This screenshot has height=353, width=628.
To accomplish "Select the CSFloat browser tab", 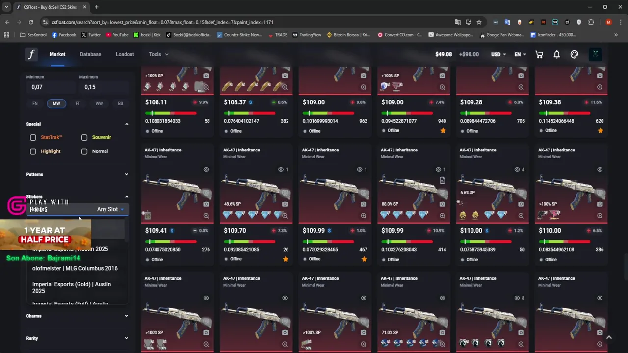I will [x=51, y=7].
